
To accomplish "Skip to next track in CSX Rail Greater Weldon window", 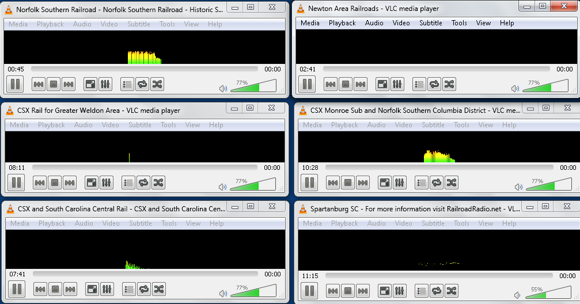I will [x=70, y=183].
